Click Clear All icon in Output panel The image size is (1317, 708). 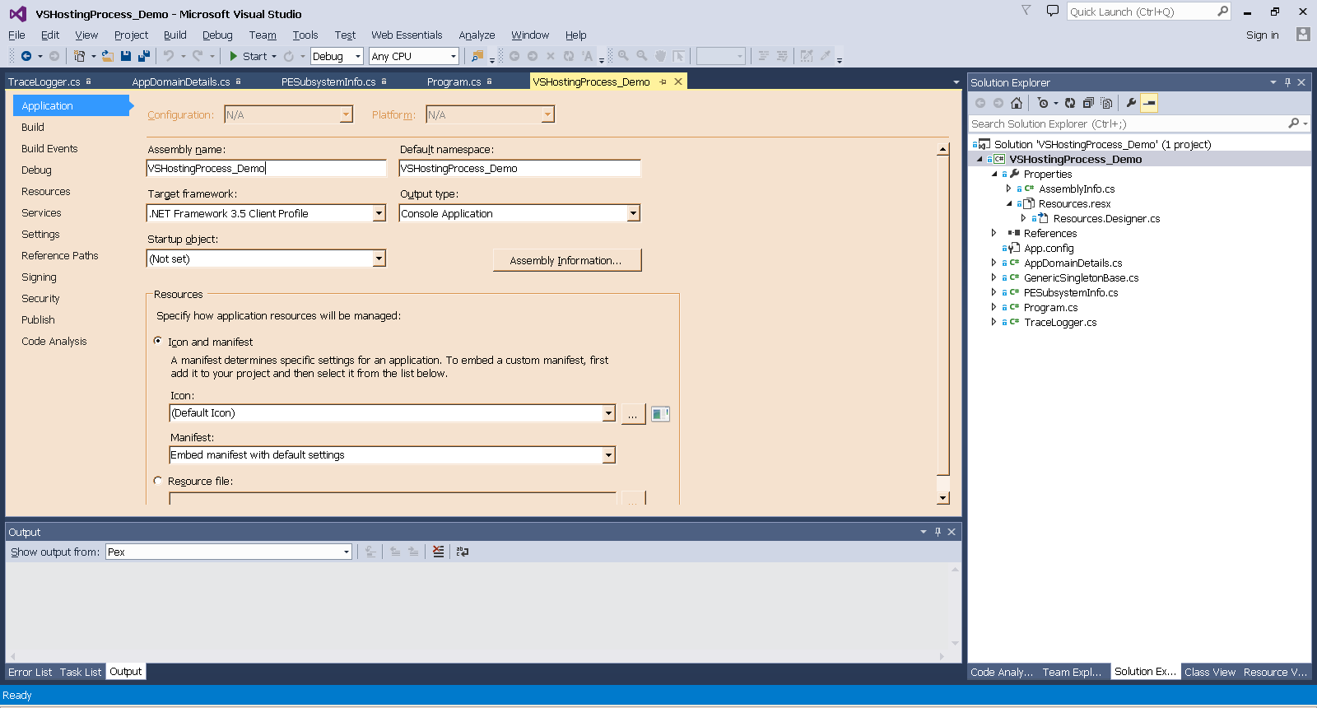[439, 552]
